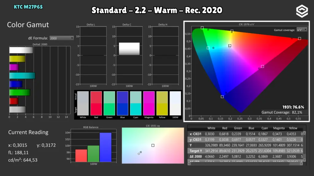Click the KTC M27P6S title label
Image resolution: width=314 pixels, height=176 pixels.
(x=28, y=7)
